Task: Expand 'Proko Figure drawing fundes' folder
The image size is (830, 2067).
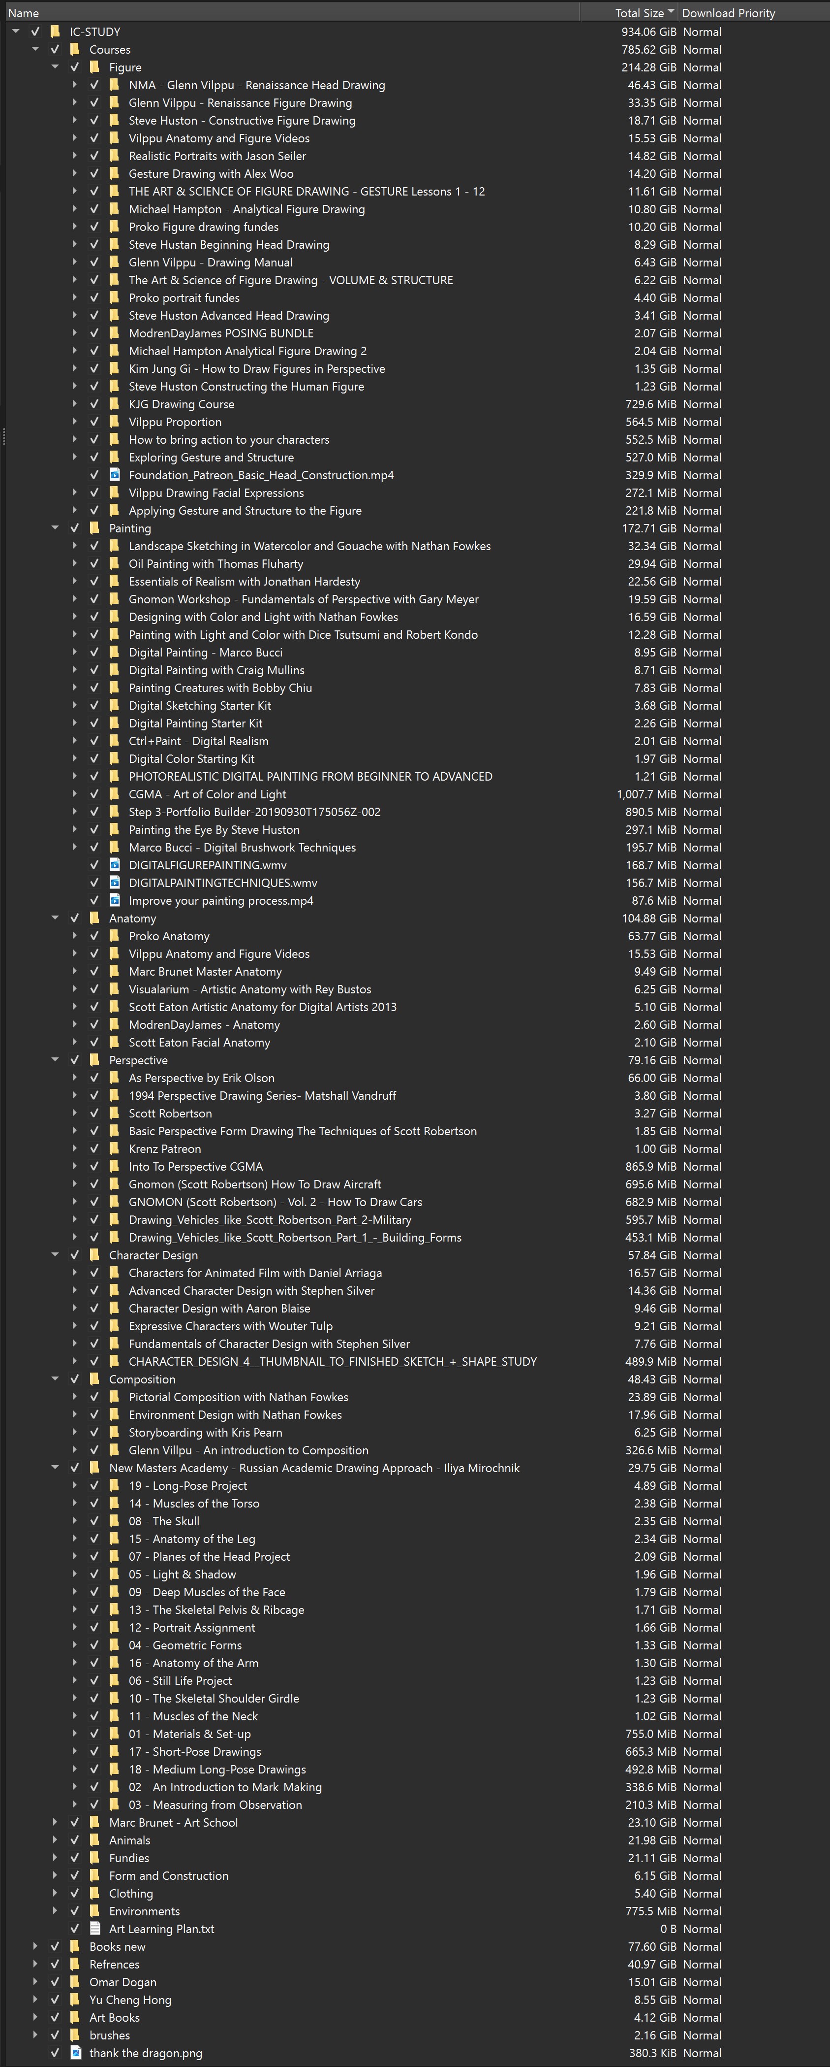Action: pyautogui.click(x=75, y=226)
